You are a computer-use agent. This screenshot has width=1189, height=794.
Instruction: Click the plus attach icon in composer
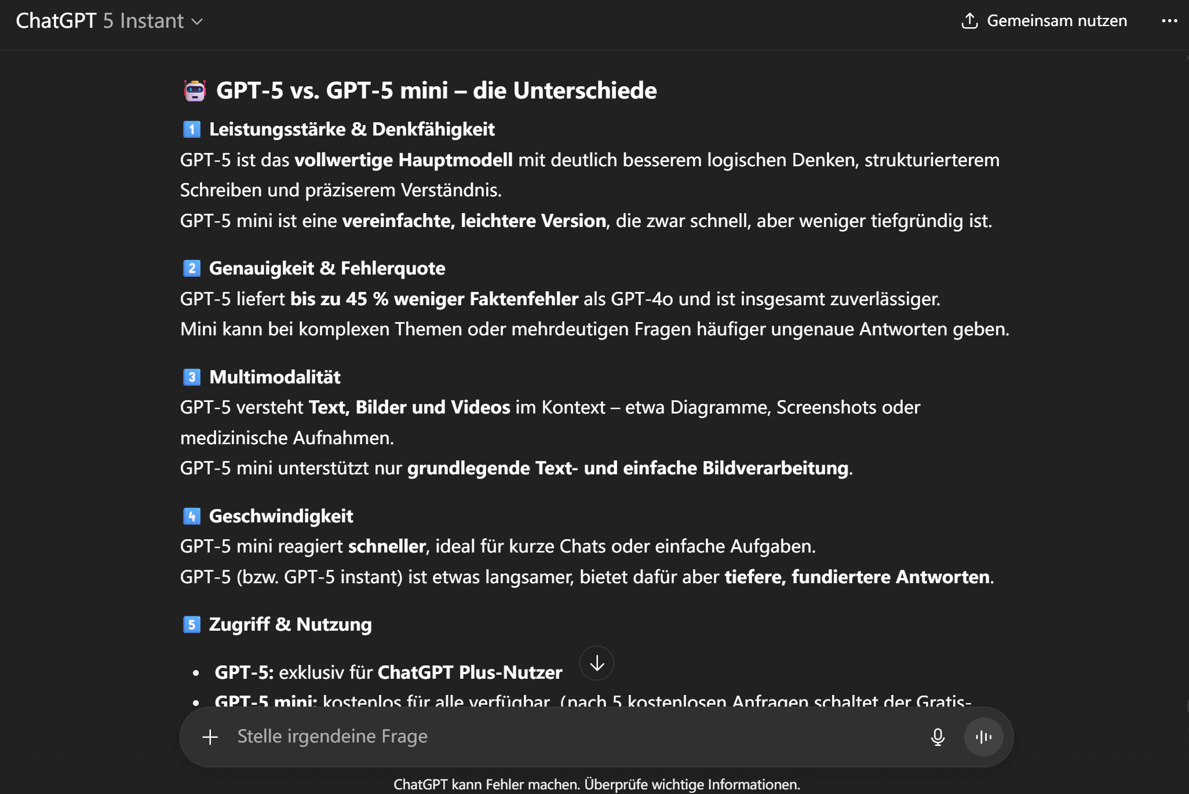point(210,737)
